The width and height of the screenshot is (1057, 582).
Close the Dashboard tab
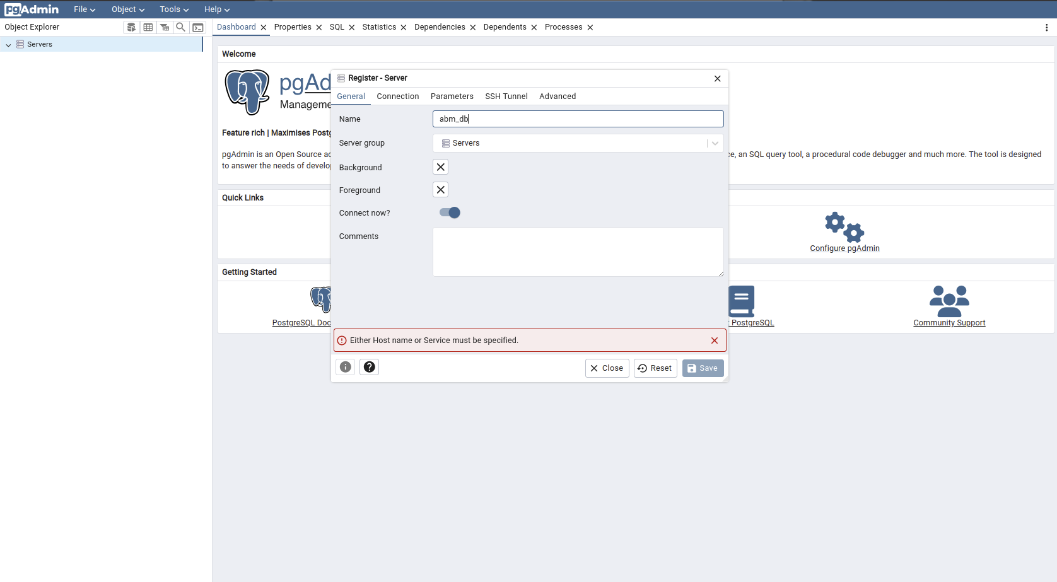coord(264,28)
